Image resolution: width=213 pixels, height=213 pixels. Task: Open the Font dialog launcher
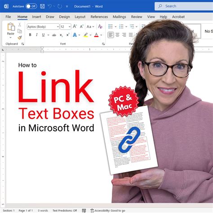point(103,44)
